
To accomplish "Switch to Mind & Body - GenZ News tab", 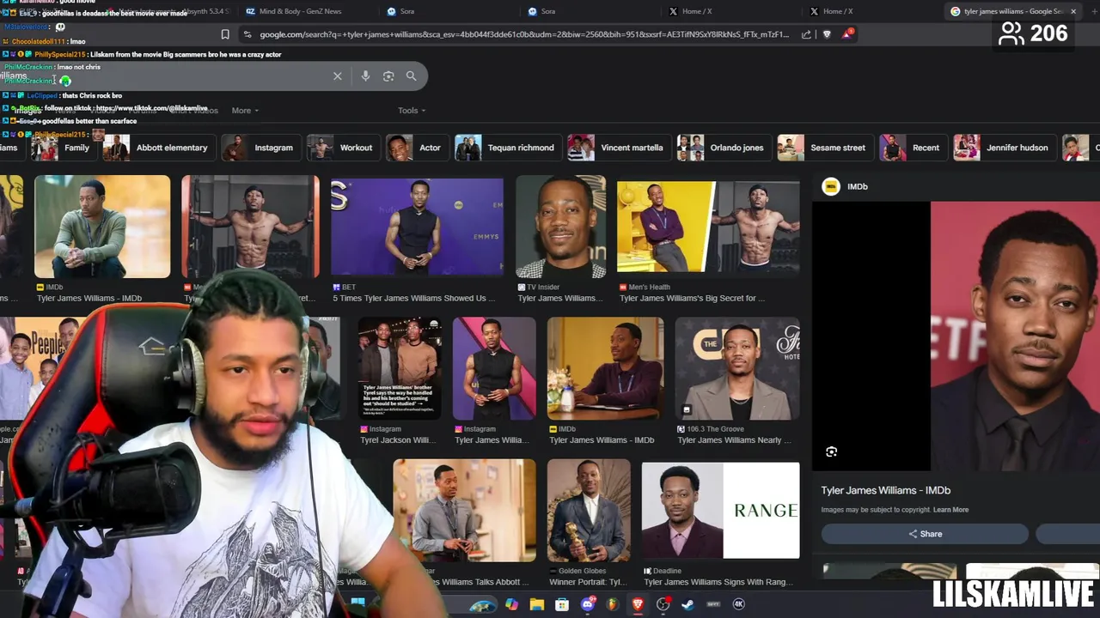I will [301, 11].
